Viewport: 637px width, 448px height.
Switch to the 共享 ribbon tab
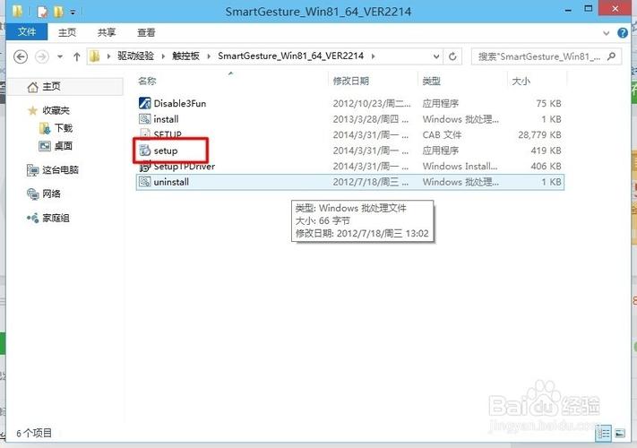click(107, 32)
